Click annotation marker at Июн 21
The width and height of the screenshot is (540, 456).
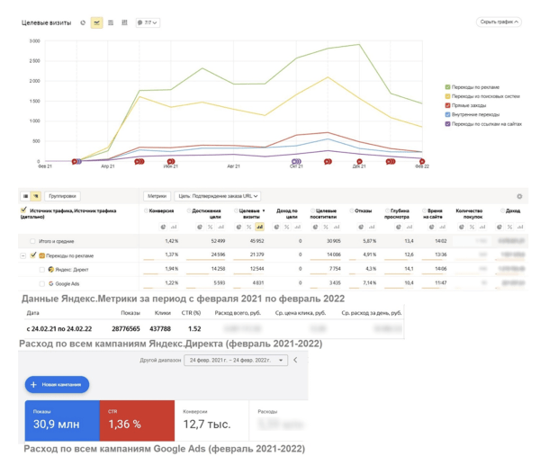pos(171,161)
